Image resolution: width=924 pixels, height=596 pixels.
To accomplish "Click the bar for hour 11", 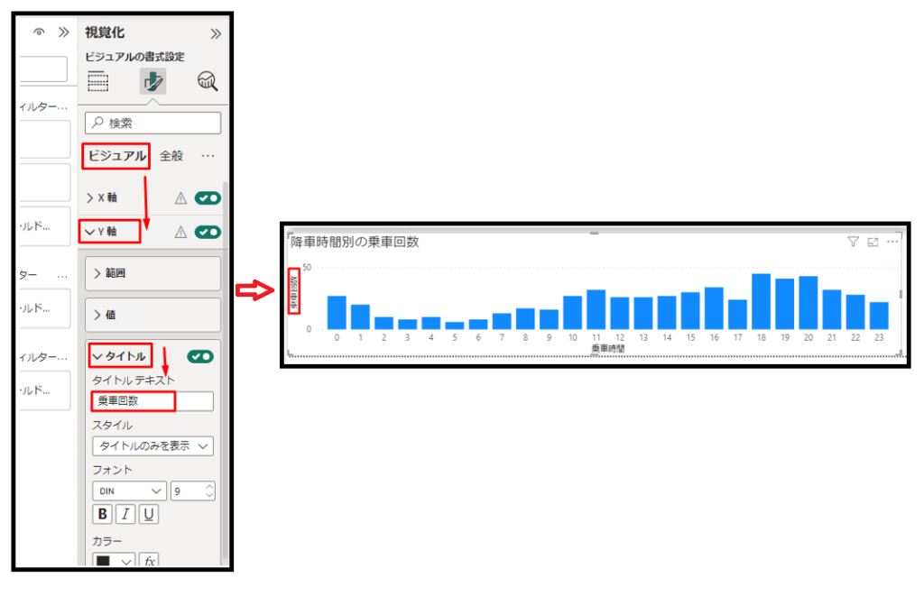I will pos(596,310).
